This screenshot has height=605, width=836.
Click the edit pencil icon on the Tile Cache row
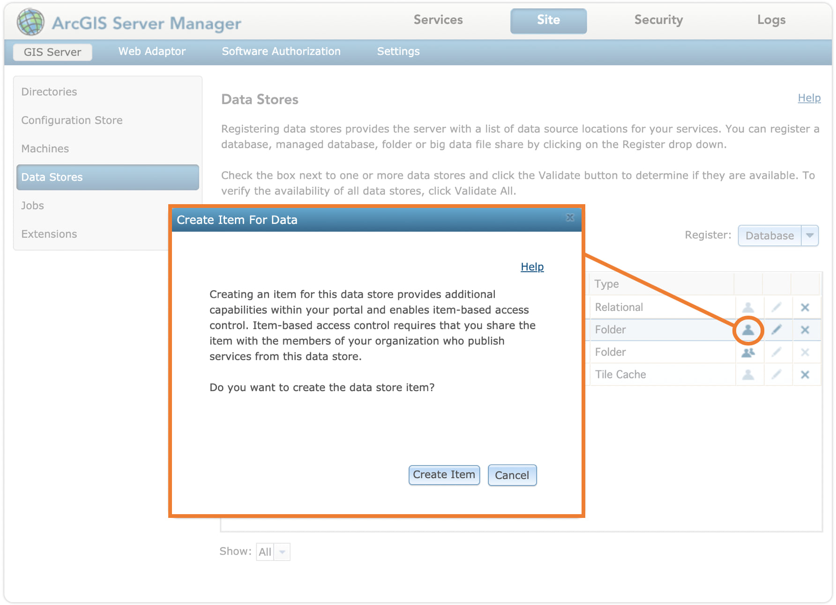pos(777,374)
